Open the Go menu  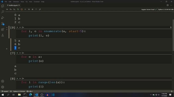point(27,2)
